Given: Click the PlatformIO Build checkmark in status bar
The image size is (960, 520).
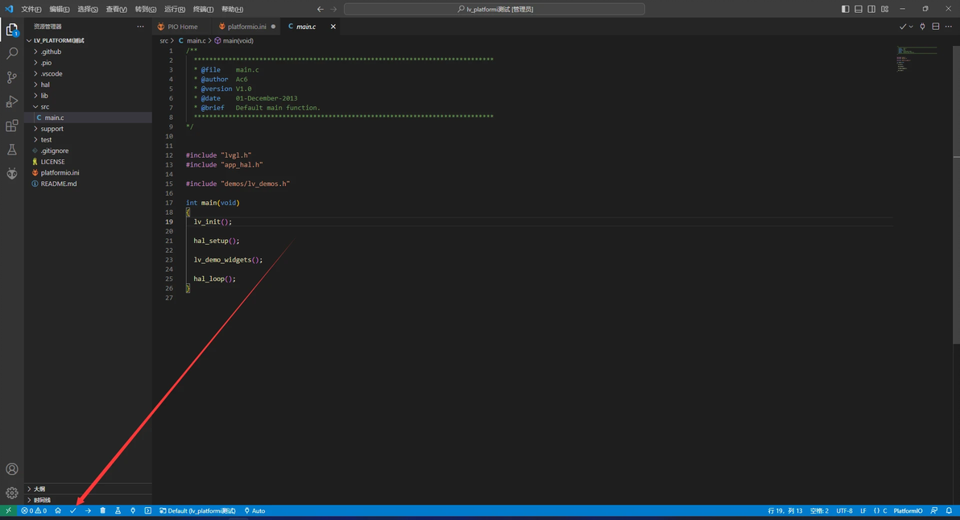Looking at the screenshot, I should (x=72, y=511).
